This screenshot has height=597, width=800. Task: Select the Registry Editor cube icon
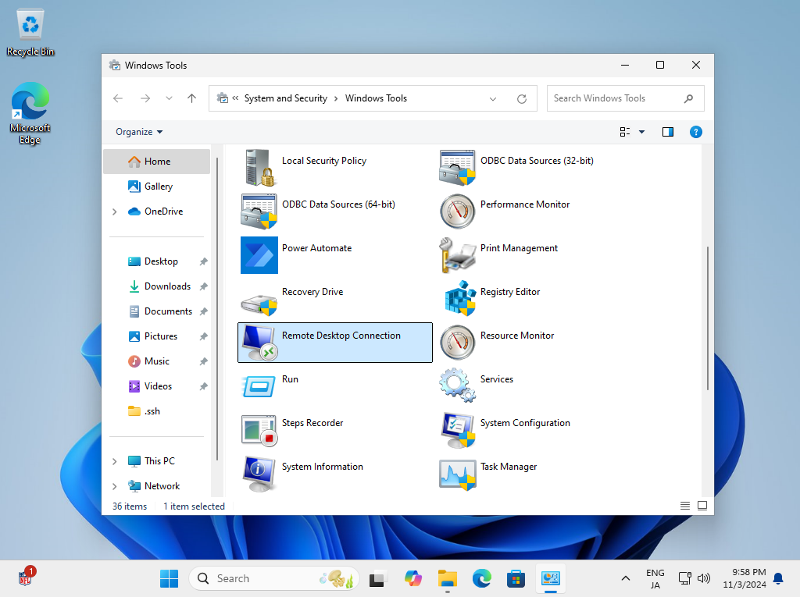click(x=460, y=299)
